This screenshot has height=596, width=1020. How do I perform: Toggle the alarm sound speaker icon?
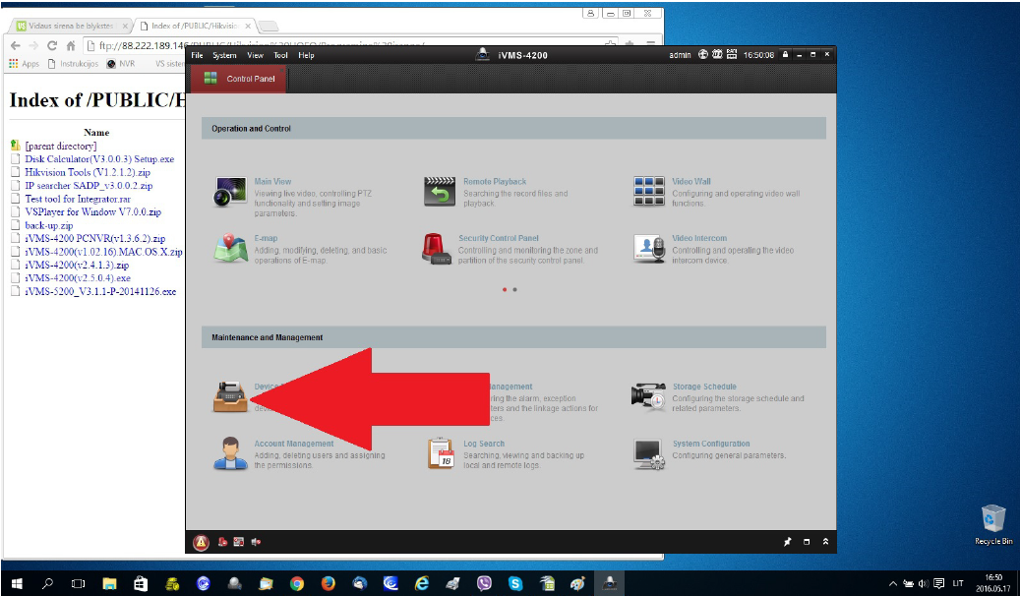[x=256, y=541]
